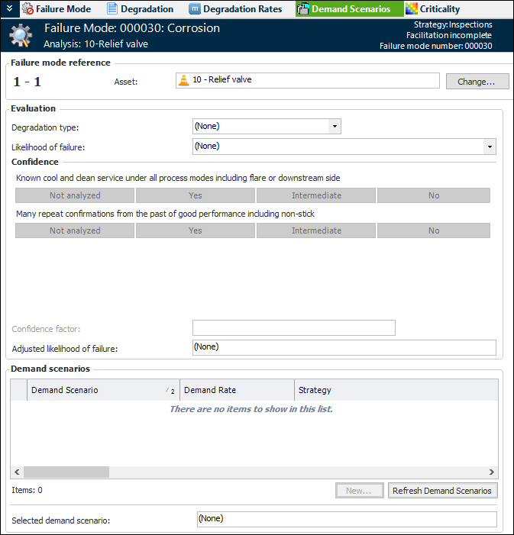This screenshot has height=535, width=514.
Task: Click the Criticality matrix icon
Action: [412, 9]
